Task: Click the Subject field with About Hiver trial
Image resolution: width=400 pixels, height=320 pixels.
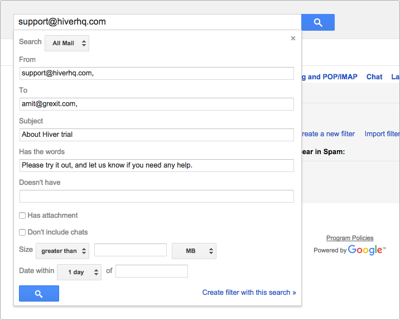Action: (157, 135)
